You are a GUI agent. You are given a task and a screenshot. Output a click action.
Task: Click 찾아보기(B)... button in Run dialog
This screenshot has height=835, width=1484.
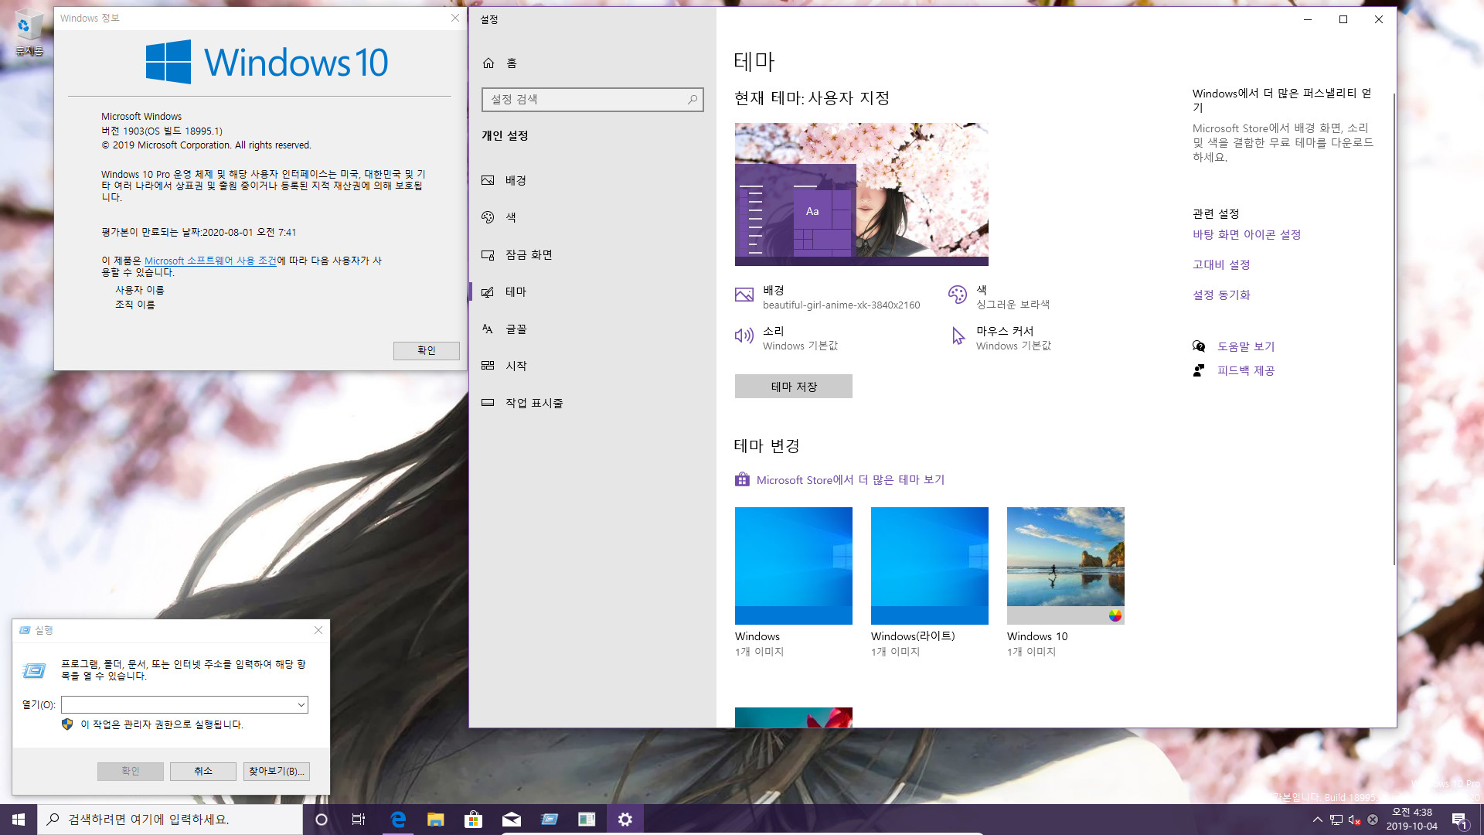277,771
